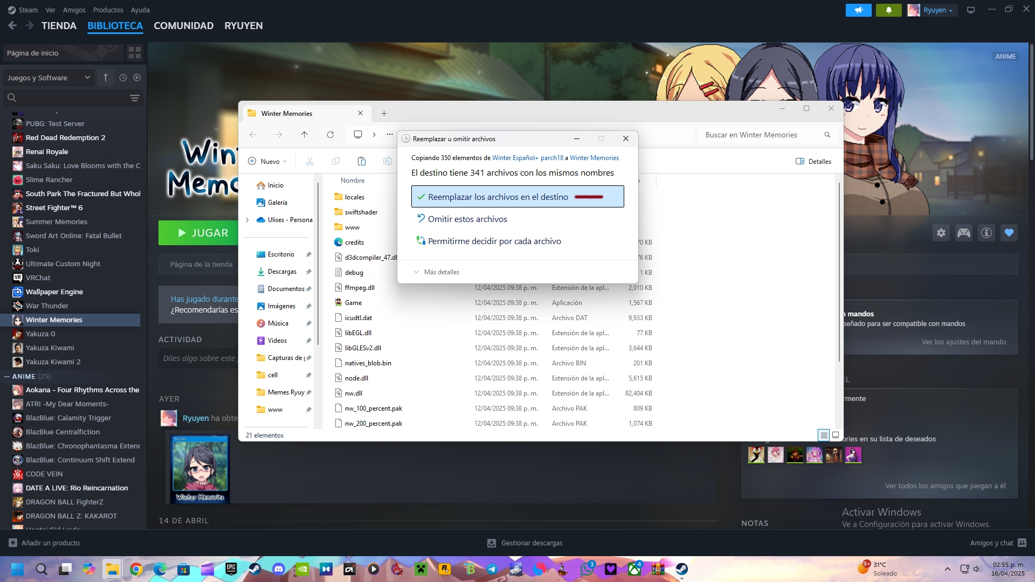
Task: Click Omitir estos archivos option
Action: [x=467, y=219]
